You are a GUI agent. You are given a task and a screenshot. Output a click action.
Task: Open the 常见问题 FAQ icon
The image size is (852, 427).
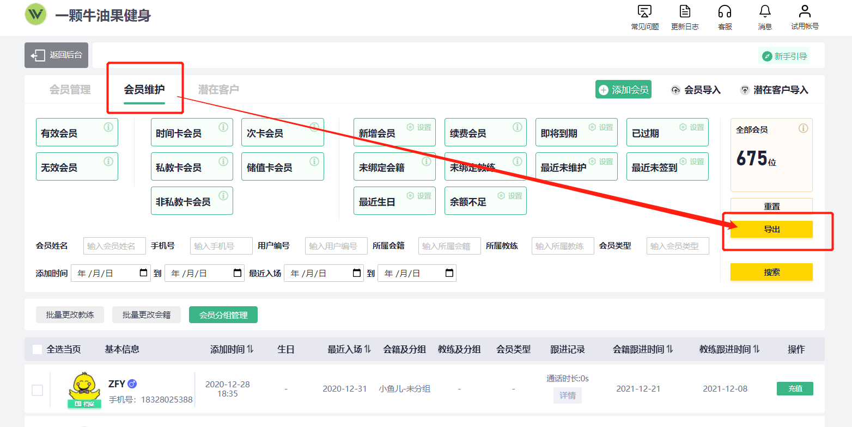(644, 11)
